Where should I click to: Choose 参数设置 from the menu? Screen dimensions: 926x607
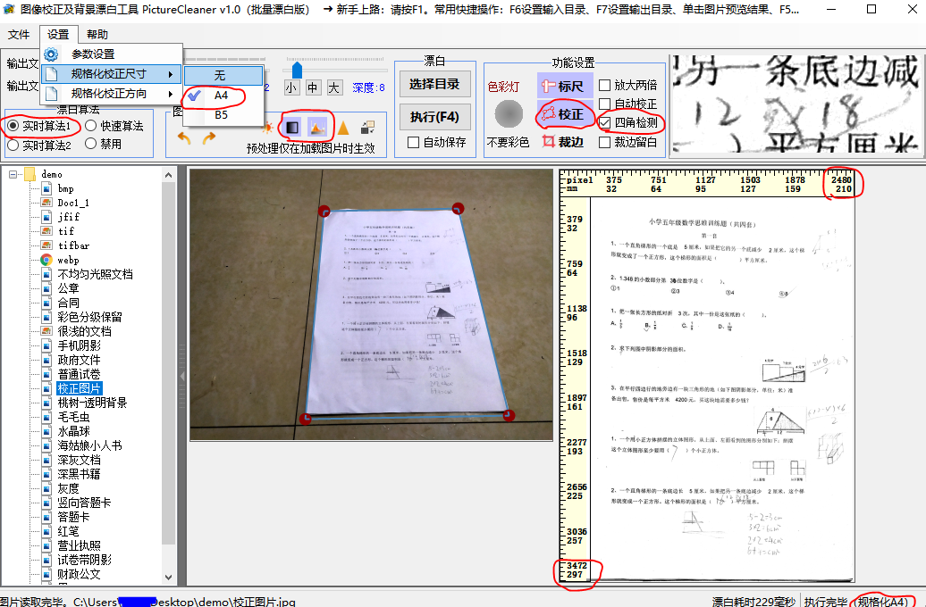click(111, 54)
